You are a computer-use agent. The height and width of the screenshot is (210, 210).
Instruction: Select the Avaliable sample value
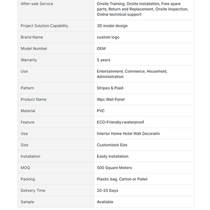pos(105,202)
